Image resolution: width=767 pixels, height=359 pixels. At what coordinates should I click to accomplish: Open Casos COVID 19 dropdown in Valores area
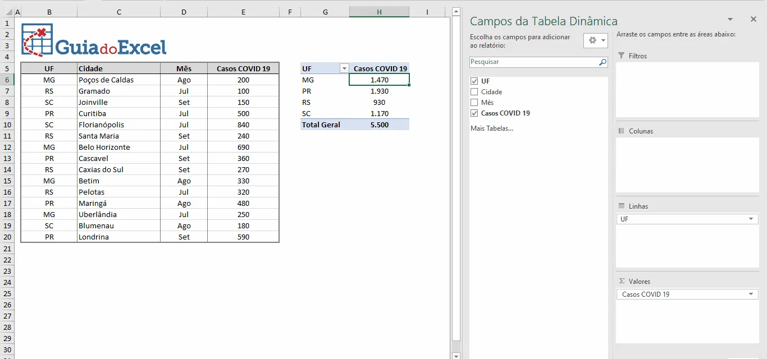click(752, 294)
